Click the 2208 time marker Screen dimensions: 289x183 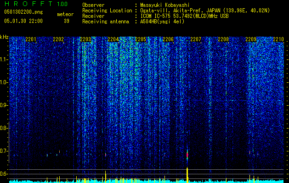coord(223,39)
